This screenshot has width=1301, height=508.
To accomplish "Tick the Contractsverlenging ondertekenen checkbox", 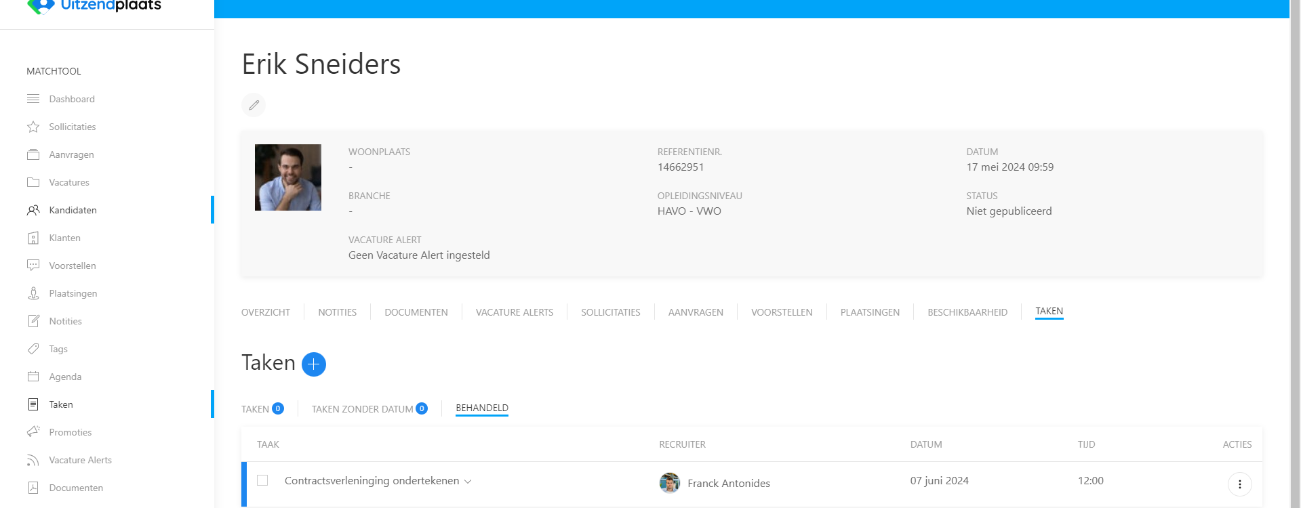I will [x=262, y=480].
